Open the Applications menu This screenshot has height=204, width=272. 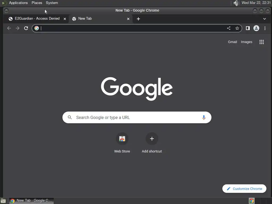click(18, 3)
